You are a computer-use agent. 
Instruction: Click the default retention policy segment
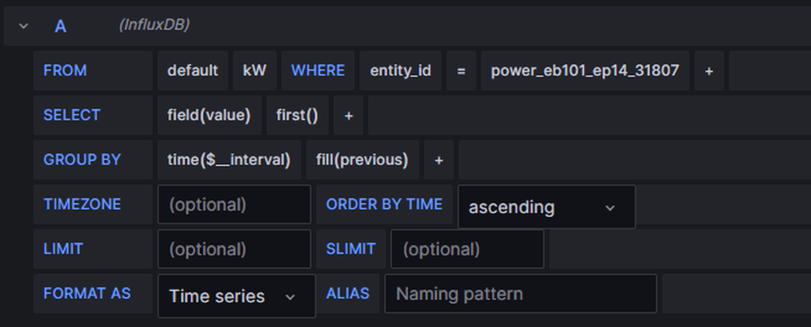pos(193,70)
